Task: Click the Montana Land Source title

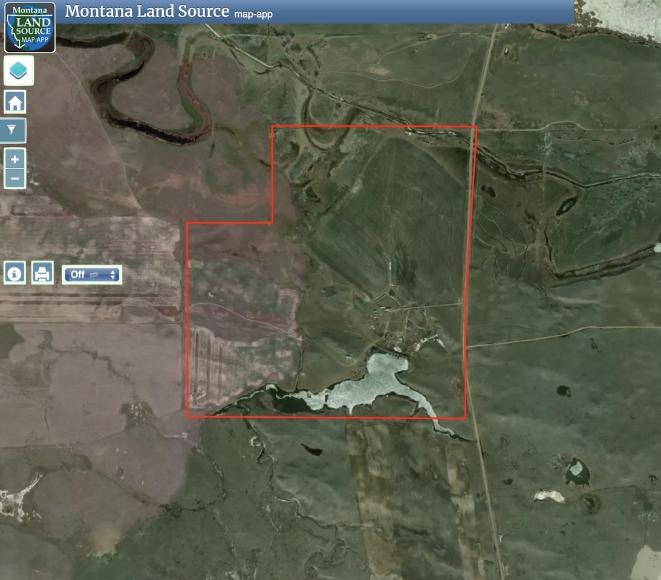Action: 147,11
